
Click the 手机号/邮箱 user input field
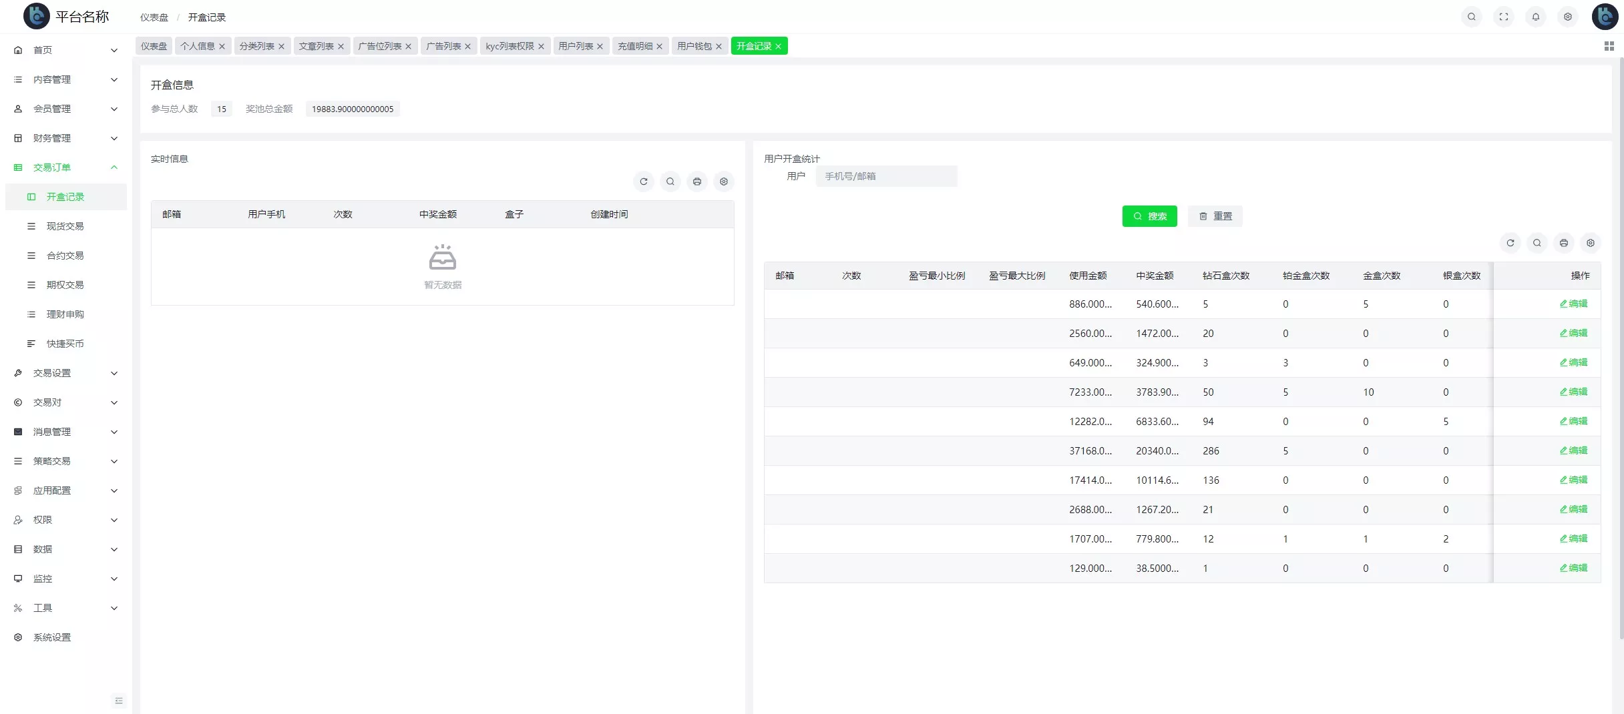click(885, 176)
